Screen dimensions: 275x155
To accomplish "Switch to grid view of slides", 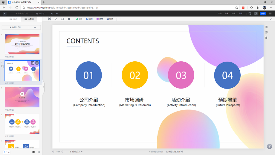I will pos(39,152).
